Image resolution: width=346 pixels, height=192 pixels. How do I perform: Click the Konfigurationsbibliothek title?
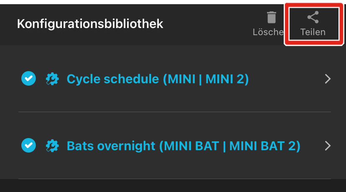(90, 24)
